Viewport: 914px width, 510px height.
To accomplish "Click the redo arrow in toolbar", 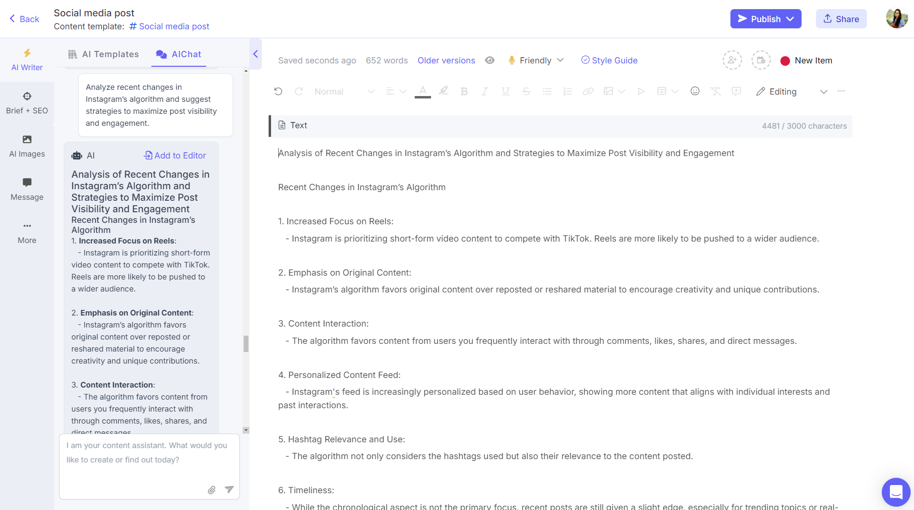I will pyautogui.click(x=299, y=91).
